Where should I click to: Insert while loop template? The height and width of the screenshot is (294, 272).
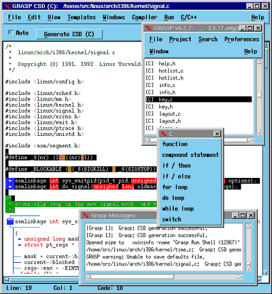click(x=178, y=208)
